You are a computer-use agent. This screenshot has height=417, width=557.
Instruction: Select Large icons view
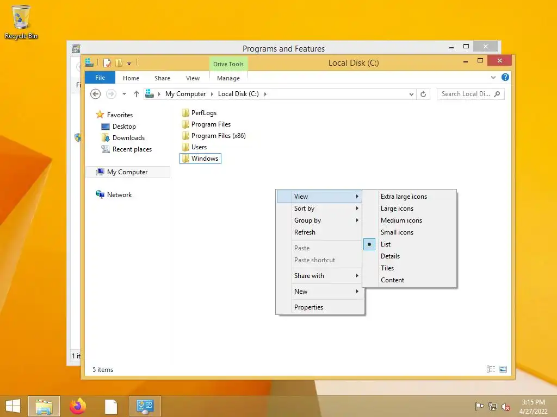[409, 208]
